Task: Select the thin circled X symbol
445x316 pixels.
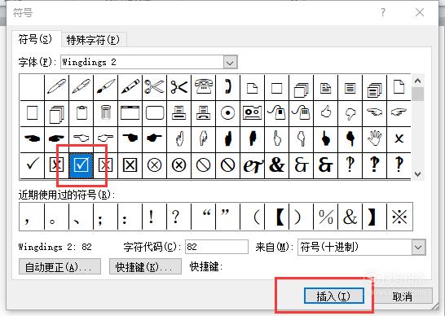Action: point(154,165)
